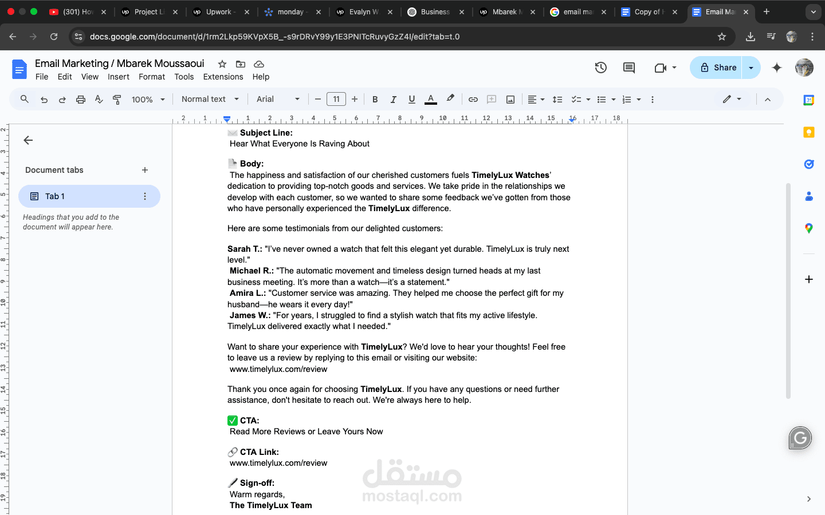Move the document to a folder
This screenshot has width=825, height=515.
[x=241, y=64]
